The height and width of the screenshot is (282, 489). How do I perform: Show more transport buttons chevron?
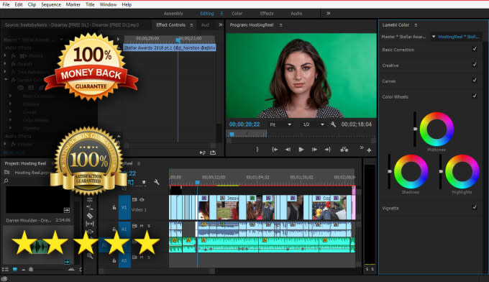tap(362, 147)
